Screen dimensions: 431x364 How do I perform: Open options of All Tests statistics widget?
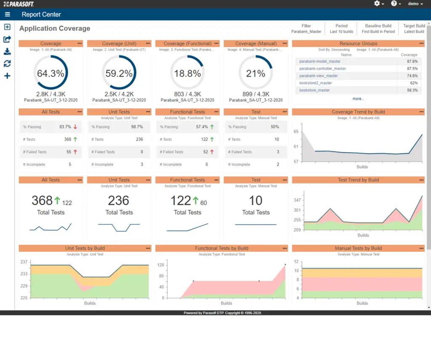[x=80, y=112]
